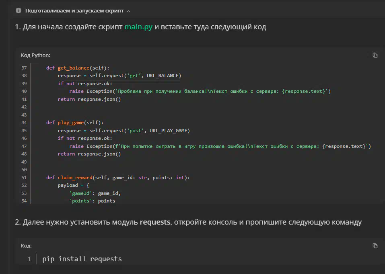
Task: Click line number 43 in the gutter
Action: pos(24,115)
